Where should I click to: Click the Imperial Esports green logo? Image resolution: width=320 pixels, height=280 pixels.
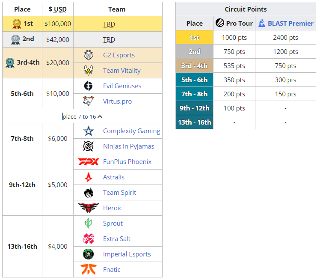click(x=89, y=254)
